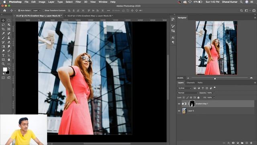Switch to 02.tif document tab

pyautogui.click(x=90, y=16)
